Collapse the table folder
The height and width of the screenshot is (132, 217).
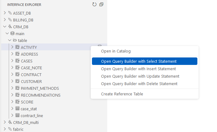click(x=10, y=40)
